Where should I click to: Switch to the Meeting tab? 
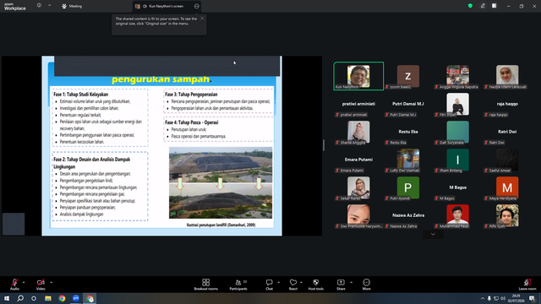72,6
